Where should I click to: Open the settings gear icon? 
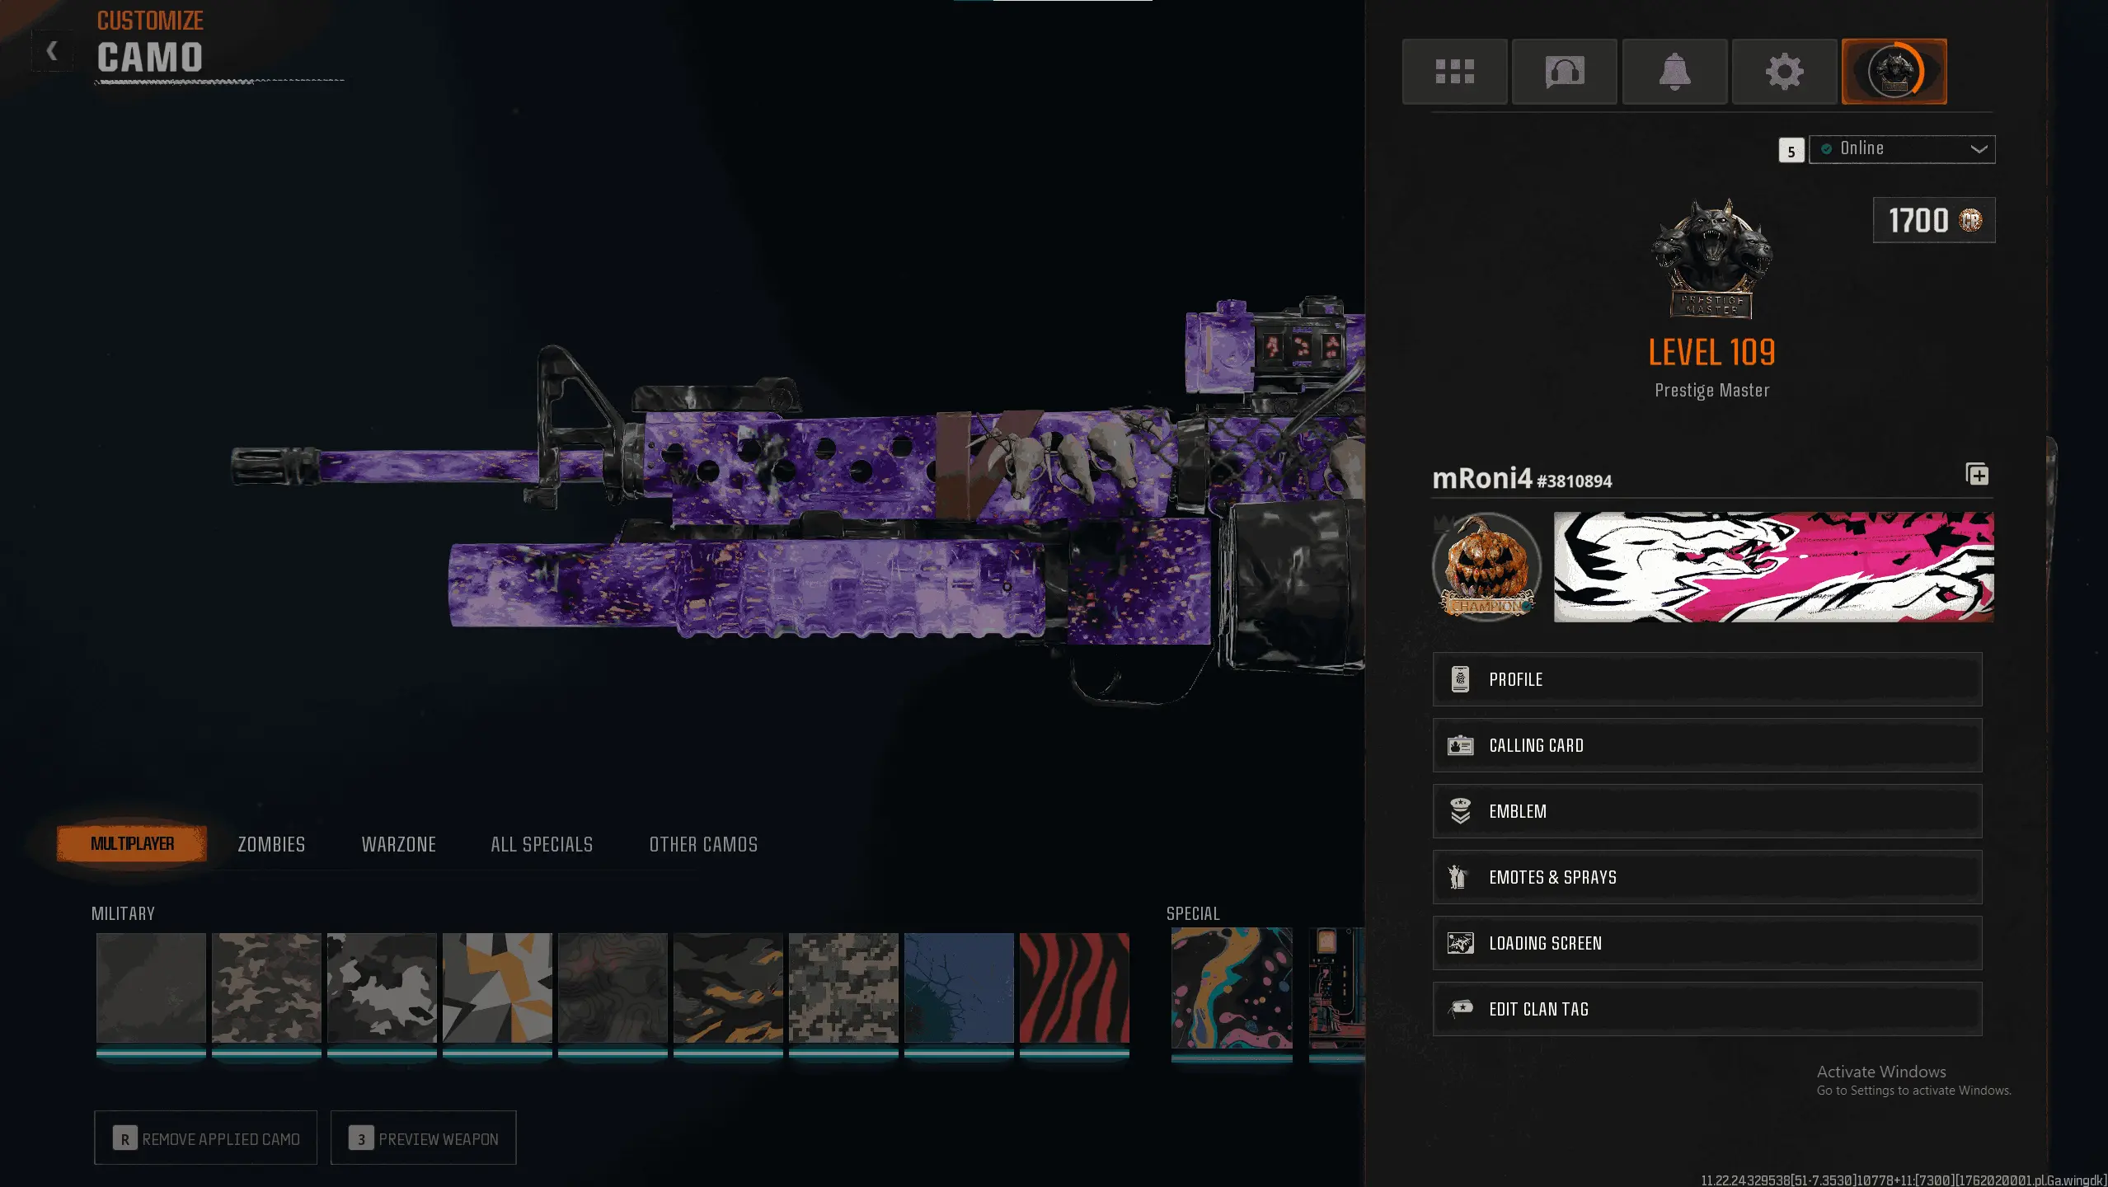[x=1784, y=71]
